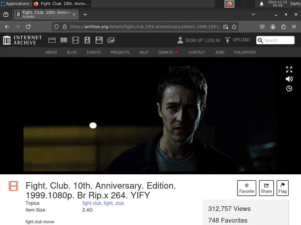
Task: Open the VOLUNTEER nav item
Action: (x=245, y=52)
